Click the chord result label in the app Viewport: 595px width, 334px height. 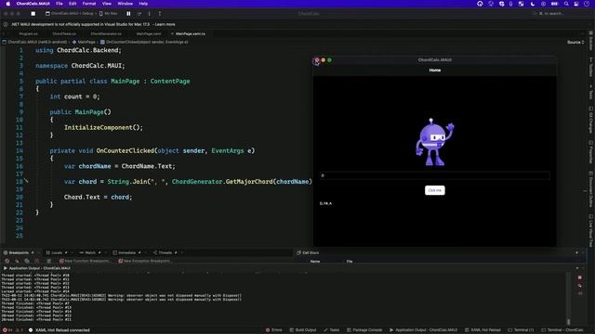click(325, 203)
